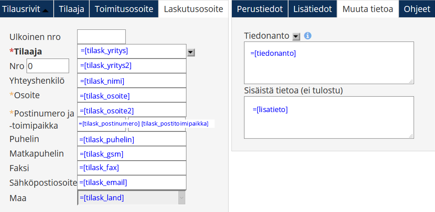Open the Ohjeet tab
This screenshot has height=212, width=435.
[417, 9]
